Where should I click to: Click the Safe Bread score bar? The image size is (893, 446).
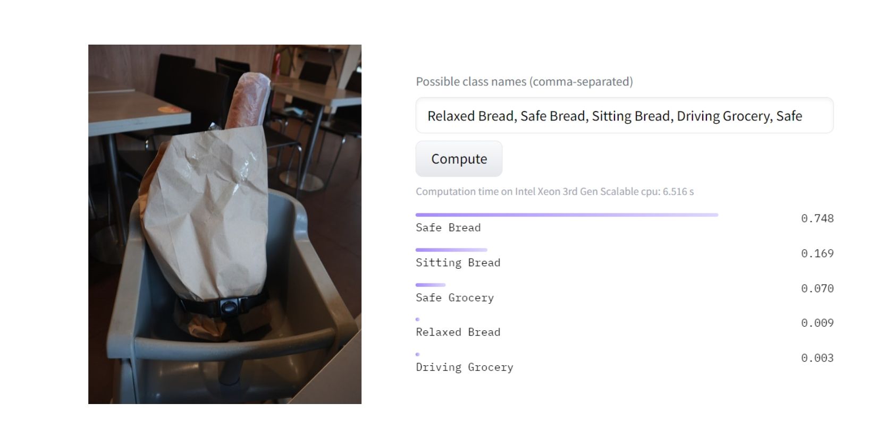tap(566, 215)
